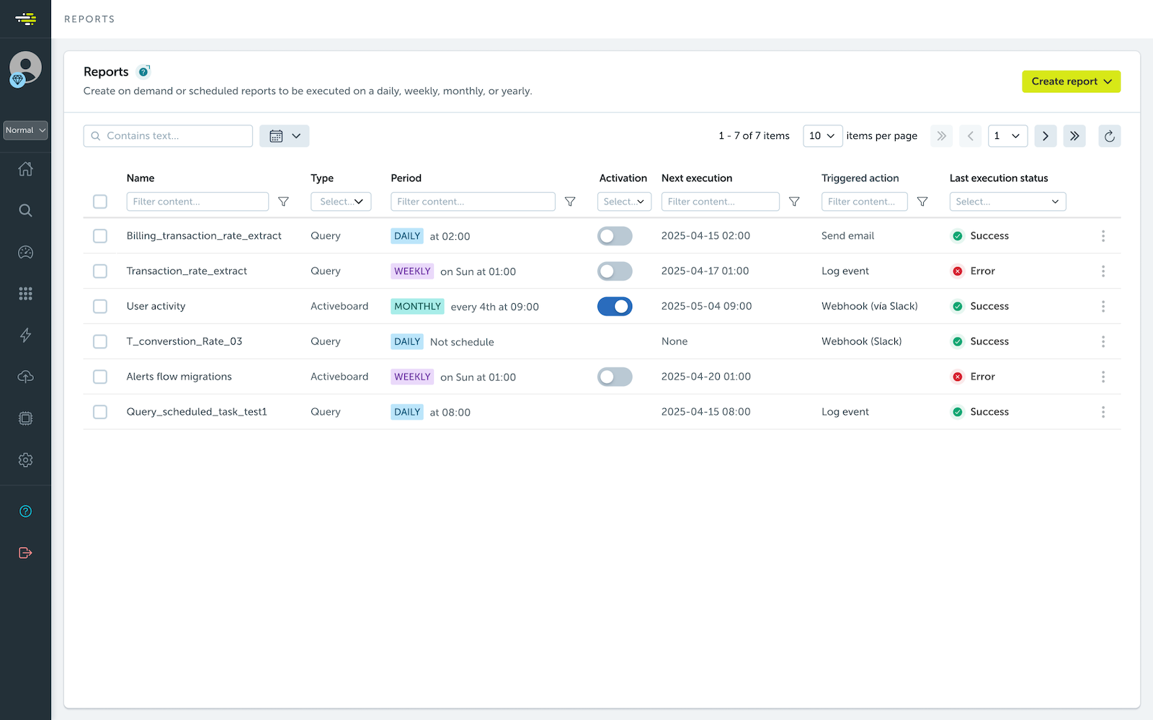Open the Home page from the sidebar

click(25, 168)
